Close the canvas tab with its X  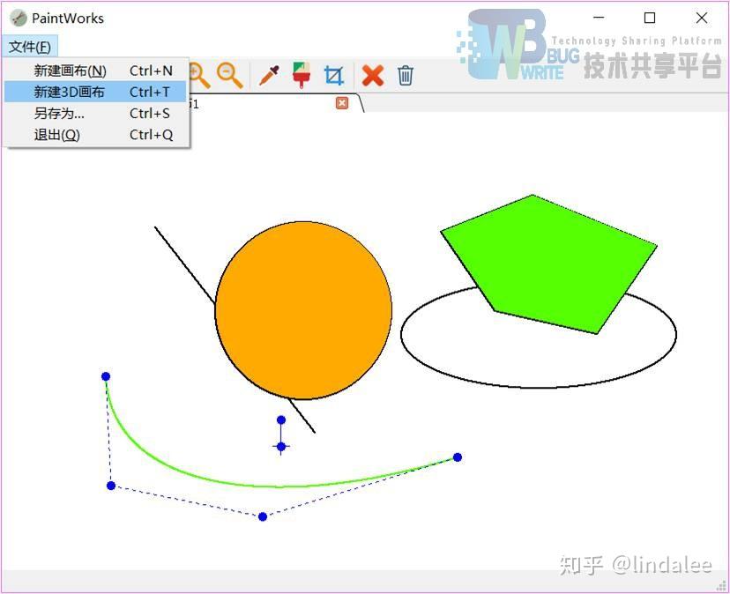click(342, 103)
